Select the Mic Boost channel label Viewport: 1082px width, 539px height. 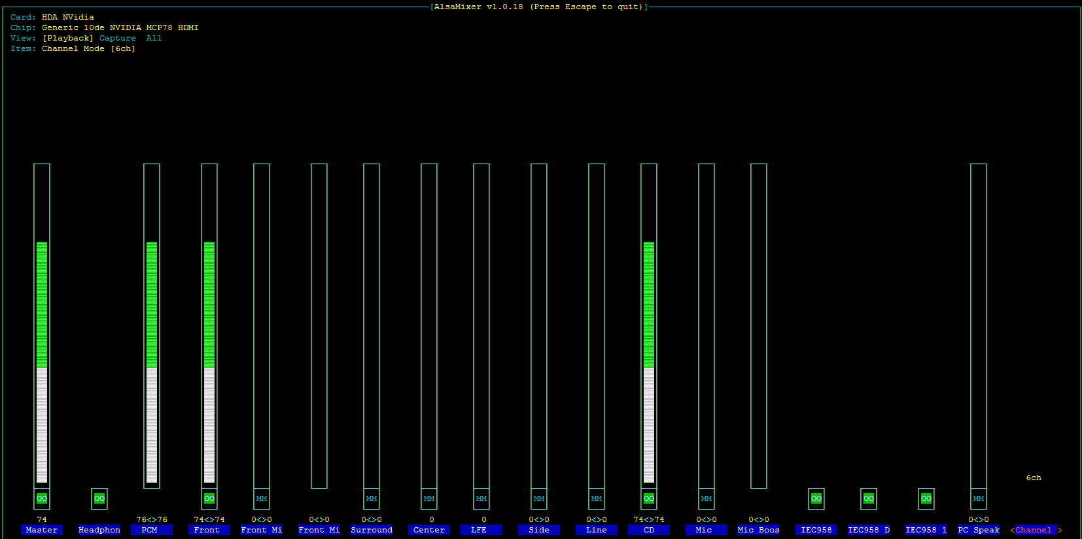tap(759, 530)
